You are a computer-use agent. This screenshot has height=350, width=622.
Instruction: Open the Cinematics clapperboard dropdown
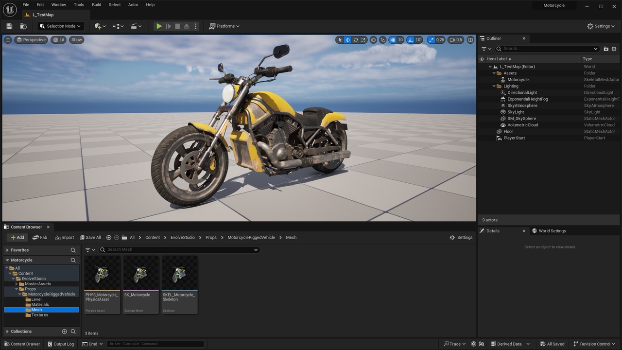click(x=137, y=26)
